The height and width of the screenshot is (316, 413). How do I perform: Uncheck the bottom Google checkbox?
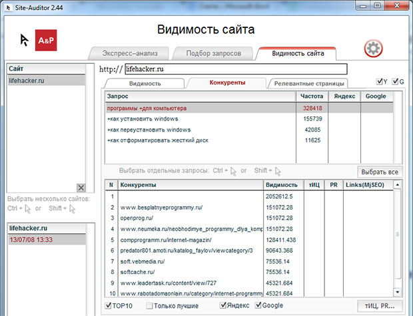(258, 305)
